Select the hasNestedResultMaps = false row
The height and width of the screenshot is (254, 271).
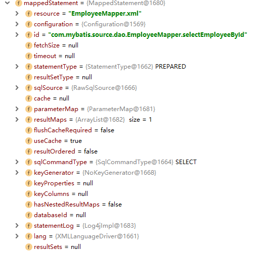point(73,205)
